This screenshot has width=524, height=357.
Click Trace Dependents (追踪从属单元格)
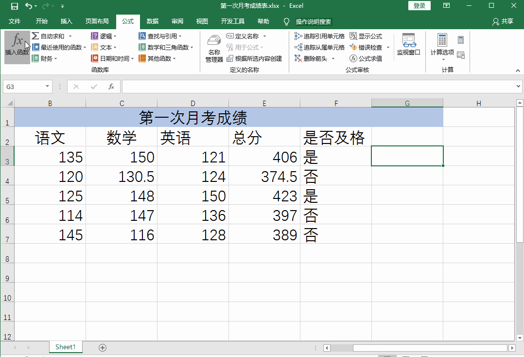tap(319, 47)
